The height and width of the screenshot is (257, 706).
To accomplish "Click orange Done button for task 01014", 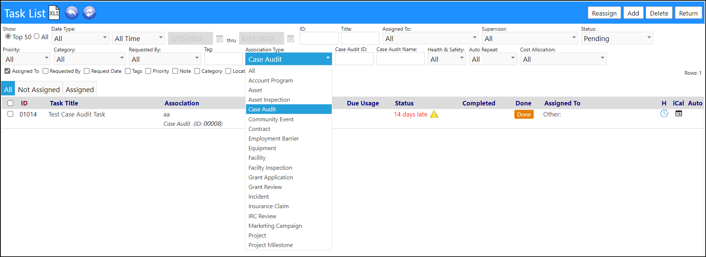I will point(524,114).
